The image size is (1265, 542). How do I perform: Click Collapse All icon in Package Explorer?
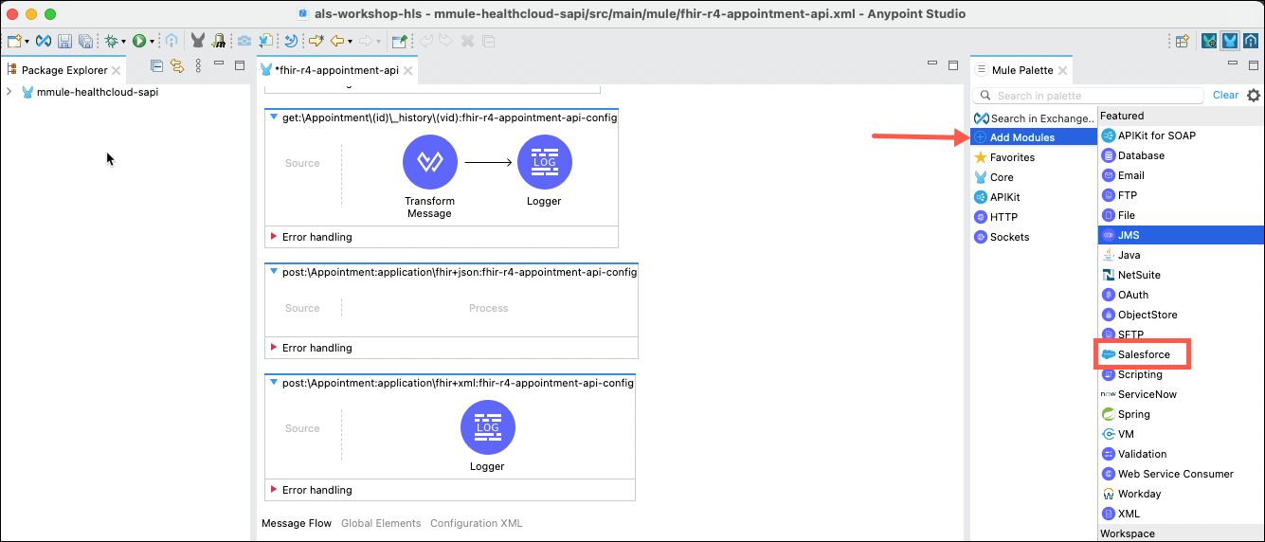coord(157,65)
